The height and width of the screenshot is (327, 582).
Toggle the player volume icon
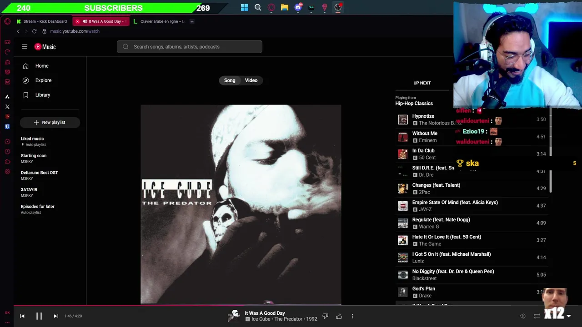point(522,316)
